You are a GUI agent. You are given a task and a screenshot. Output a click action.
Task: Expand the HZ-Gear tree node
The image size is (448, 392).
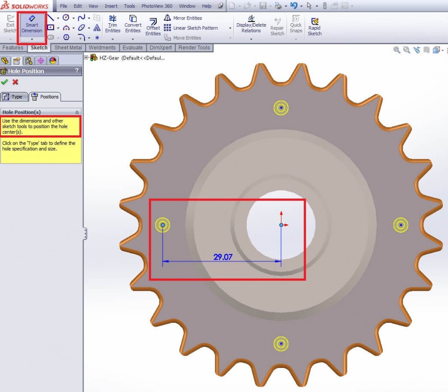(86, 57)
